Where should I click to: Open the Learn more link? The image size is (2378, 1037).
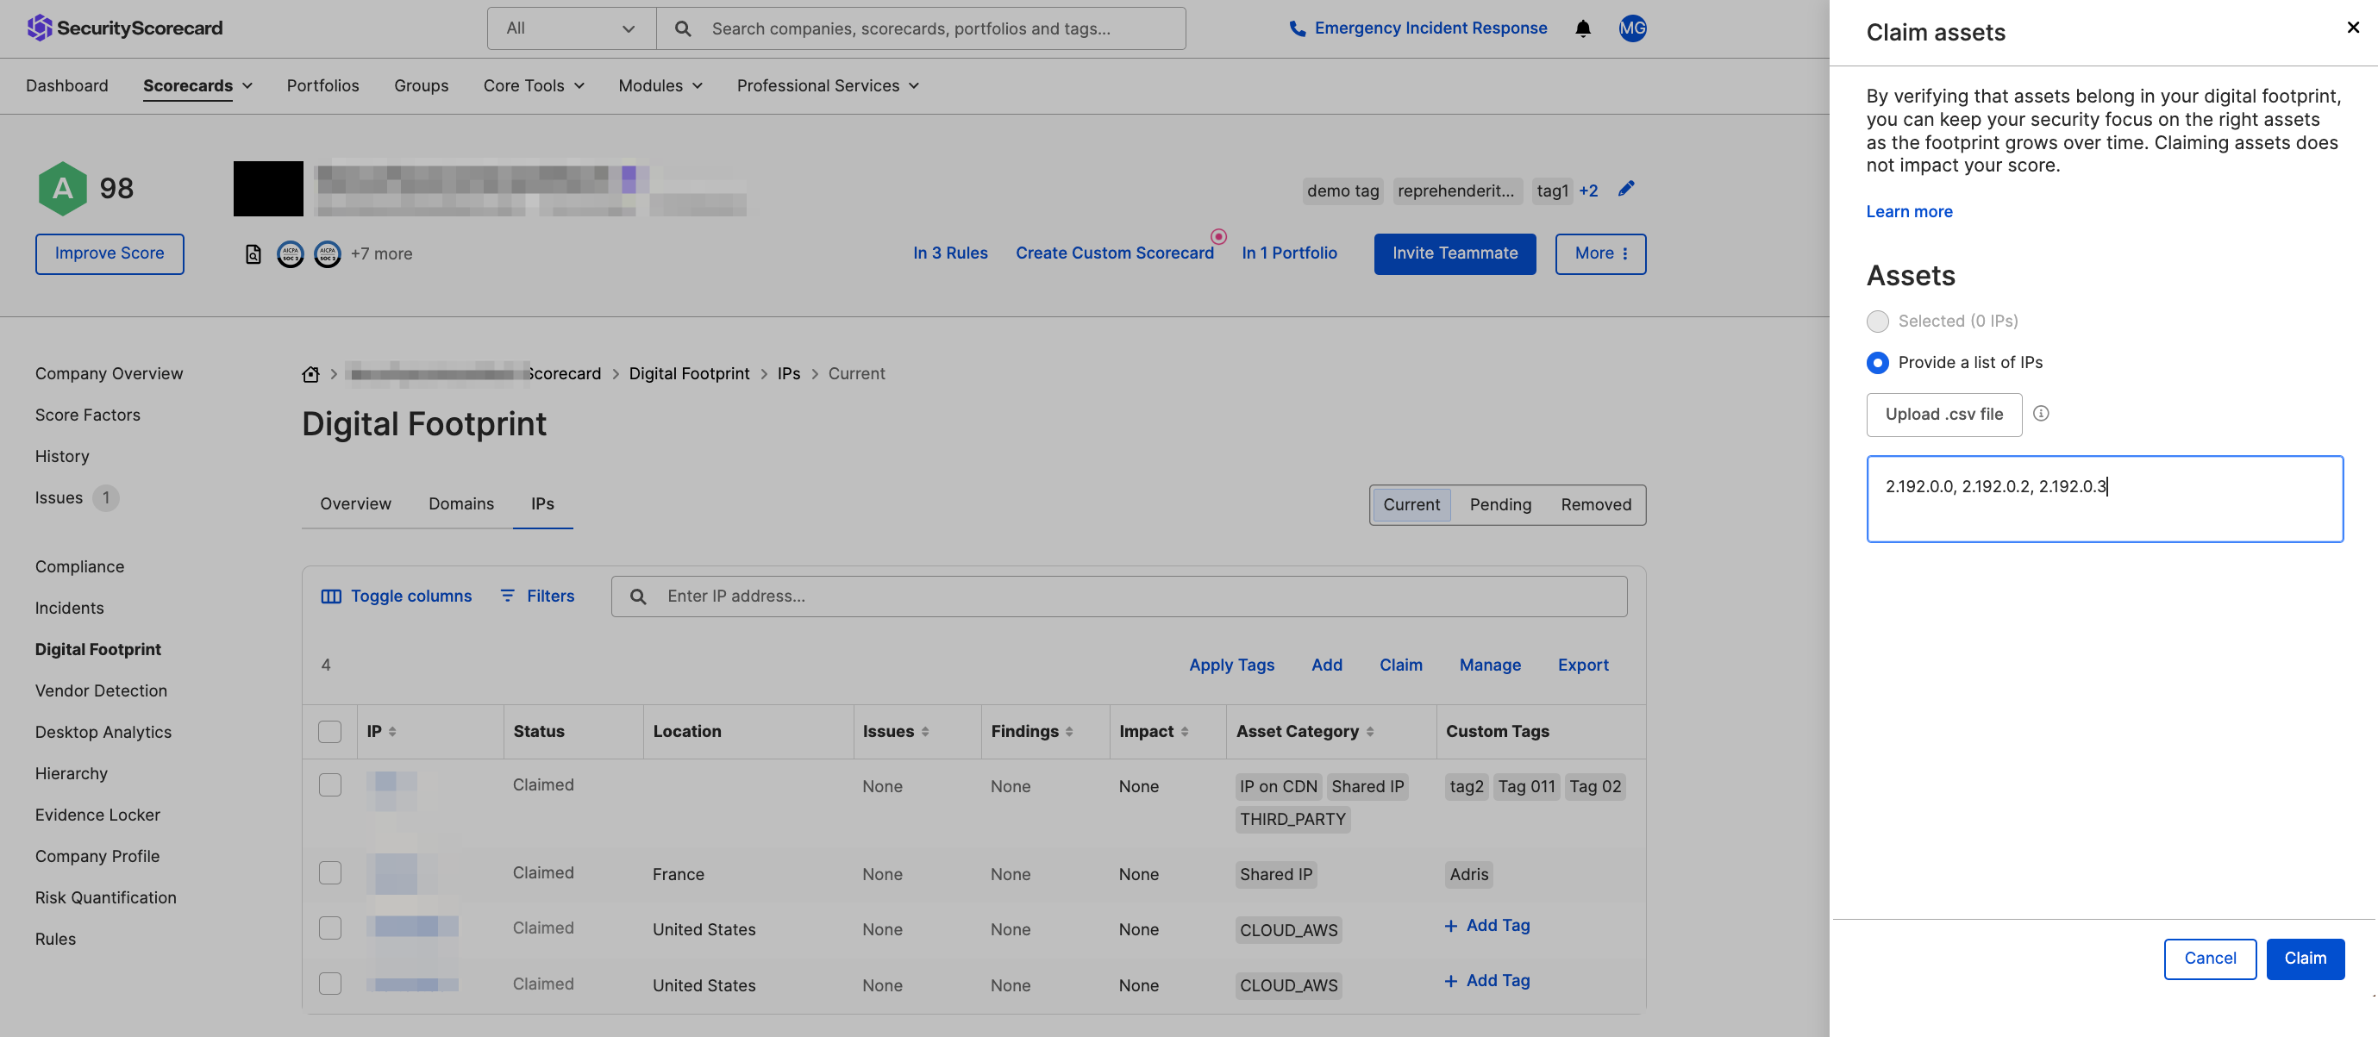[x=1909, y=211]
